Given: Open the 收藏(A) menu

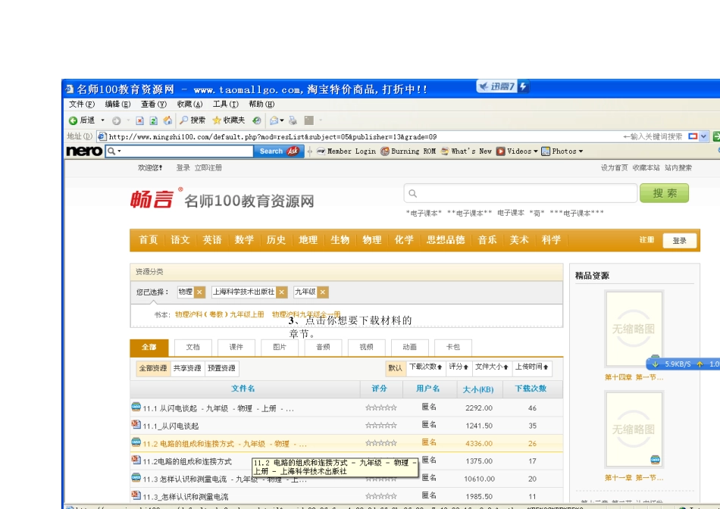Looking at the screenshot, I should point(189,105).
